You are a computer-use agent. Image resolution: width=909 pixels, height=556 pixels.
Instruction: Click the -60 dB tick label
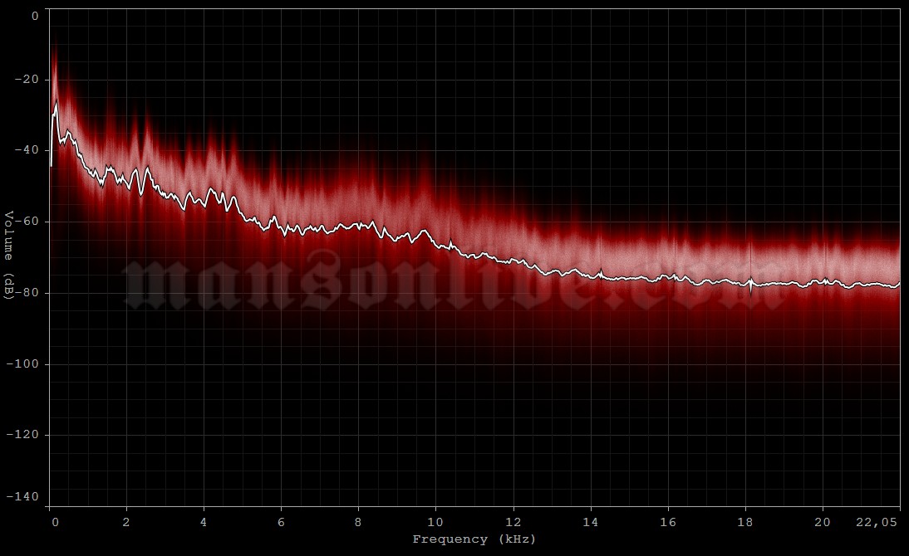pyautogui.click(x=26, y=222)
